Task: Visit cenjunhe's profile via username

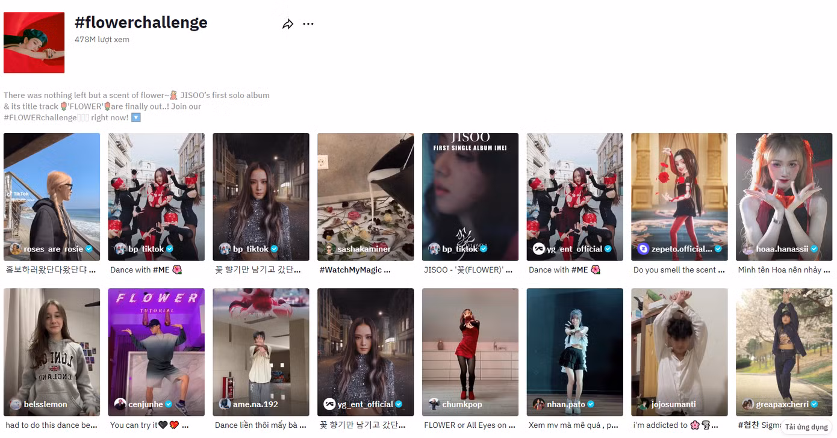Action: tap(146, 404)
